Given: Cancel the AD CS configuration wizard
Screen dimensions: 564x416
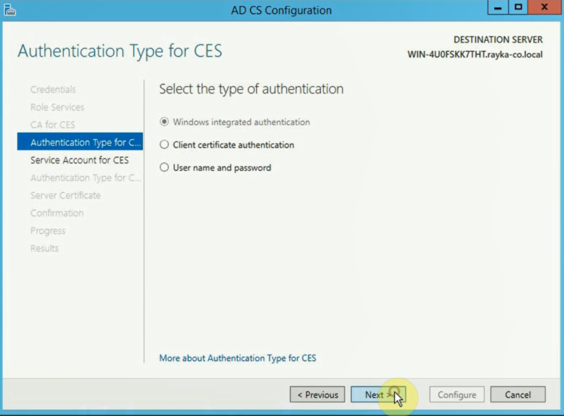Looking at the screenshot, I should click(x=518, y=395).
